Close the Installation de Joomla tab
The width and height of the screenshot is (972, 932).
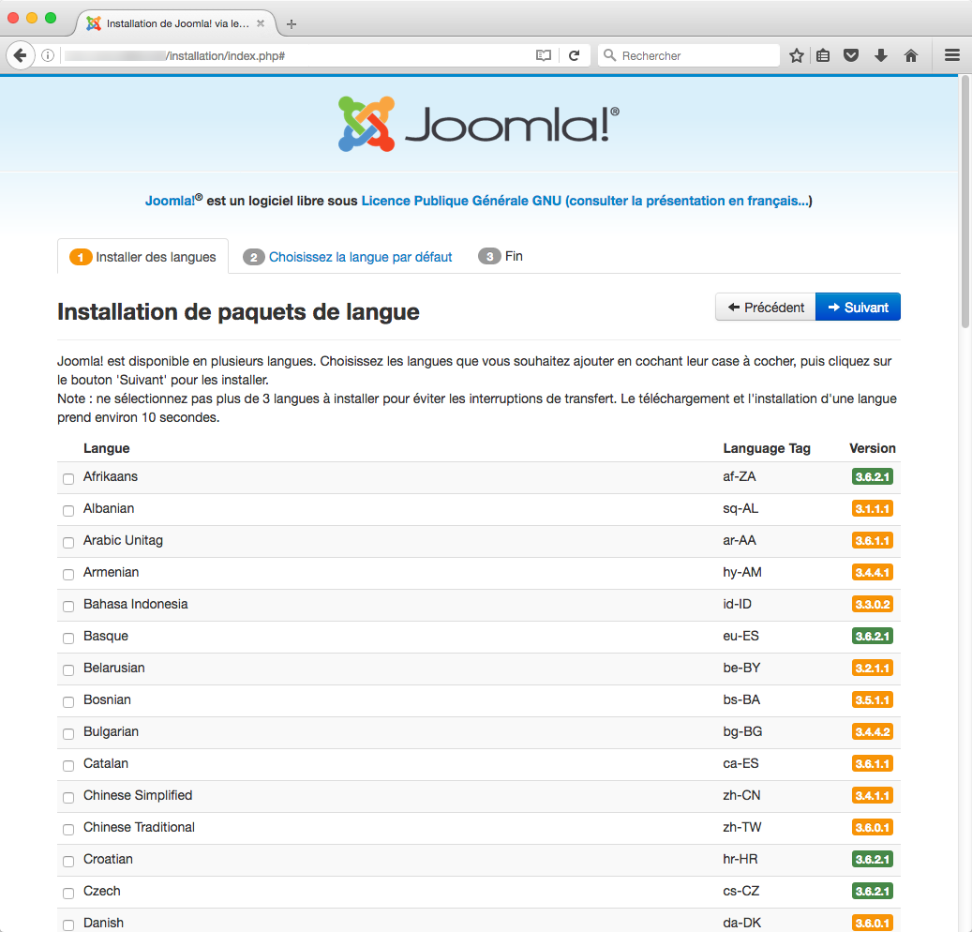click(261, 23)
